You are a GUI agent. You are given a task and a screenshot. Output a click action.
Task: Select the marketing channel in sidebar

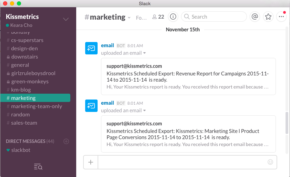(35, 98)
